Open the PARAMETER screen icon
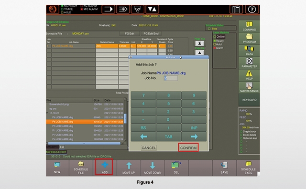The height and width of the screenshot is (189, 306). (x=249, y=61)
